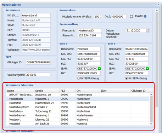Select the Musterhauptdorf row in the table
The image size is (162, 133).
tap(78, 107)
